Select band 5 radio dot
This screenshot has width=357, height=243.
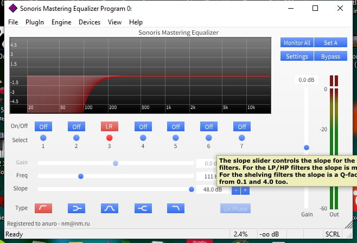click(176, 138)
